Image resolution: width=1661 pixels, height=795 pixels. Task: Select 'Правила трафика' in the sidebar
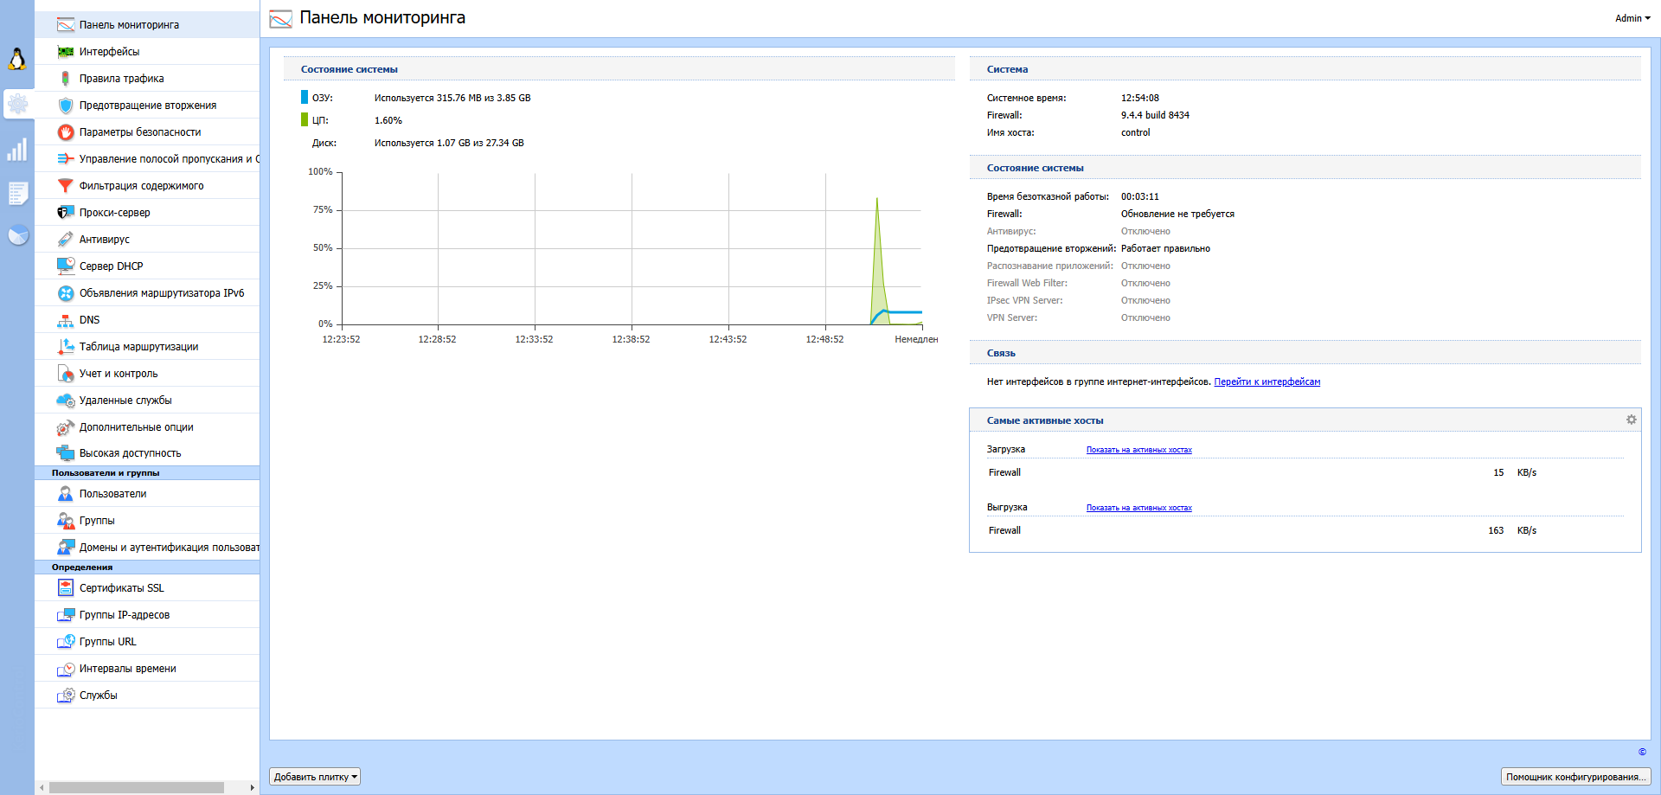(121, 79)
